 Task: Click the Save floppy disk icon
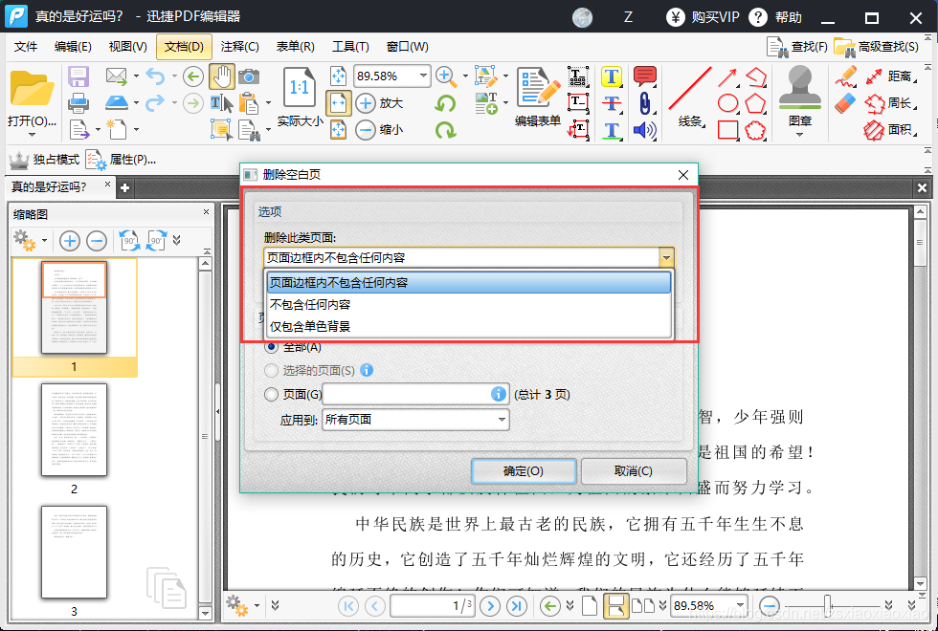pos(78,76)
